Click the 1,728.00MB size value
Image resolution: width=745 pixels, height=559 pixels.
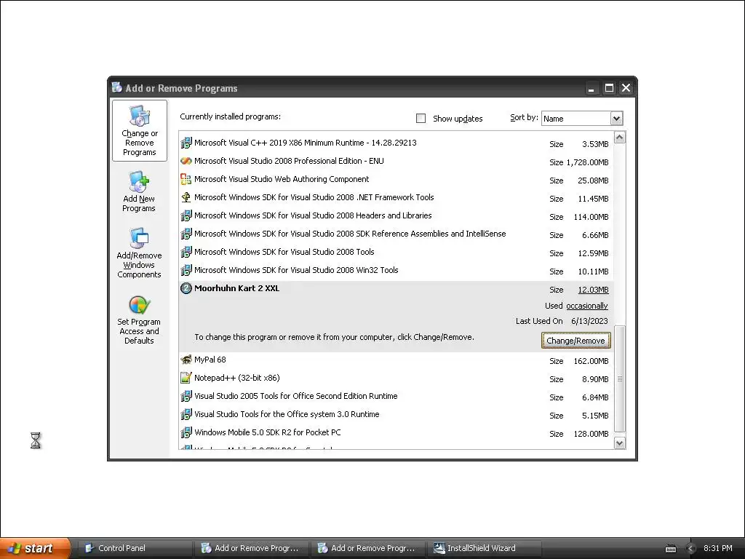pos(587,162)
